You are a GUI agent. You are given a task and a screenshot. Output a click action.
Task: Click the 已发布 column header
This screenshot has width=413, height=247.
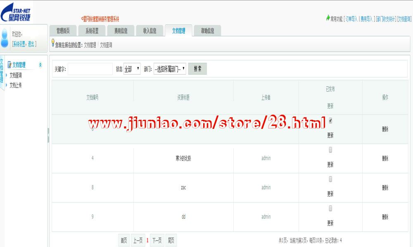point(330,89)
